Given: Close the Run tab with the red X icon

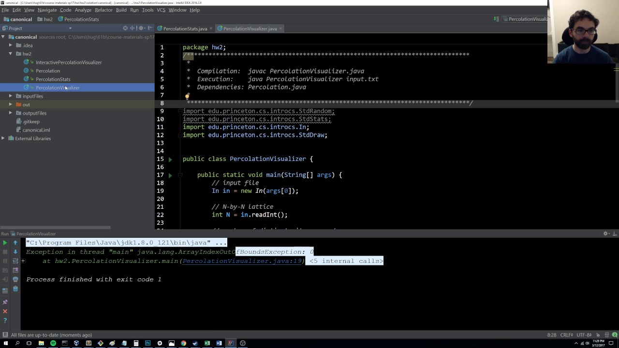Looking at the screenshot, I should coord(5,311).
